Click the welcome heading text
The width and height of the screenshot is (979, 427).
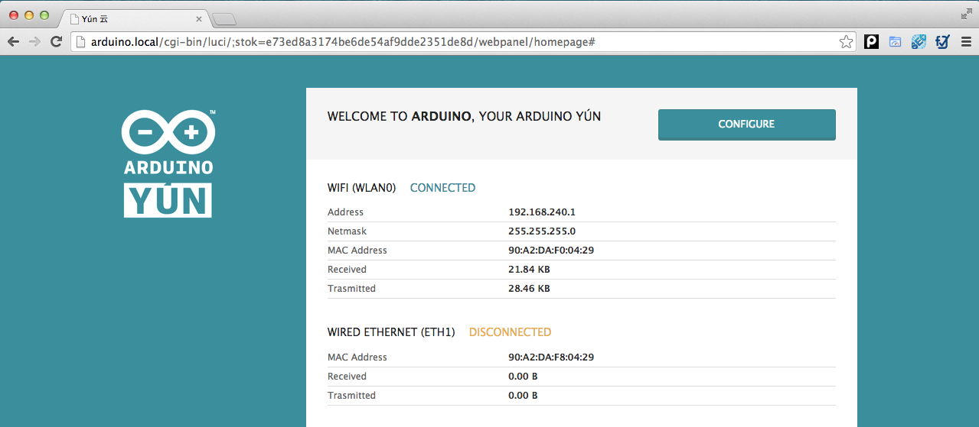coord(464,117)
